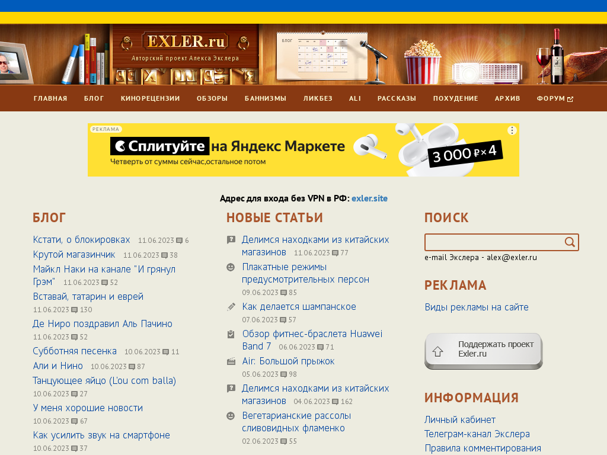Open РАССКАЗЫ navigation item

pyautogui.click(x=397, y=99)
